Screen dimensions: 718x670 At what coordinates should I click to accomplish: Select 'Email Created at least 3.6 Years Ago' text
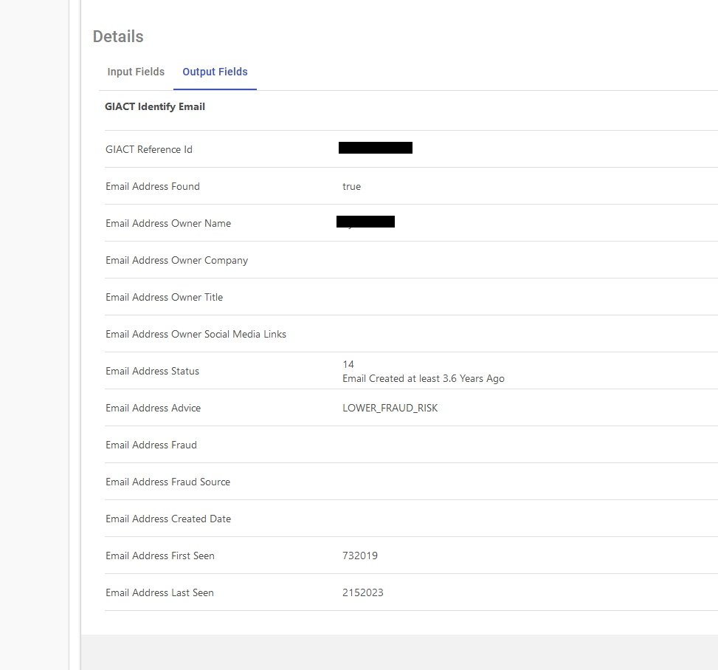coord(424,378)
